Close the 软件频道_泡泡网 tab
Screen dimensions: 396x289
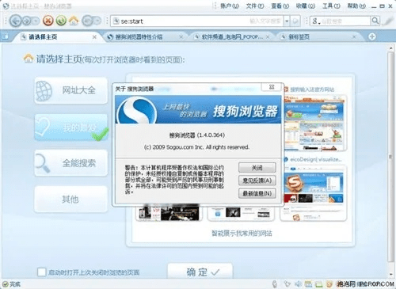click(x=268, y=37)
